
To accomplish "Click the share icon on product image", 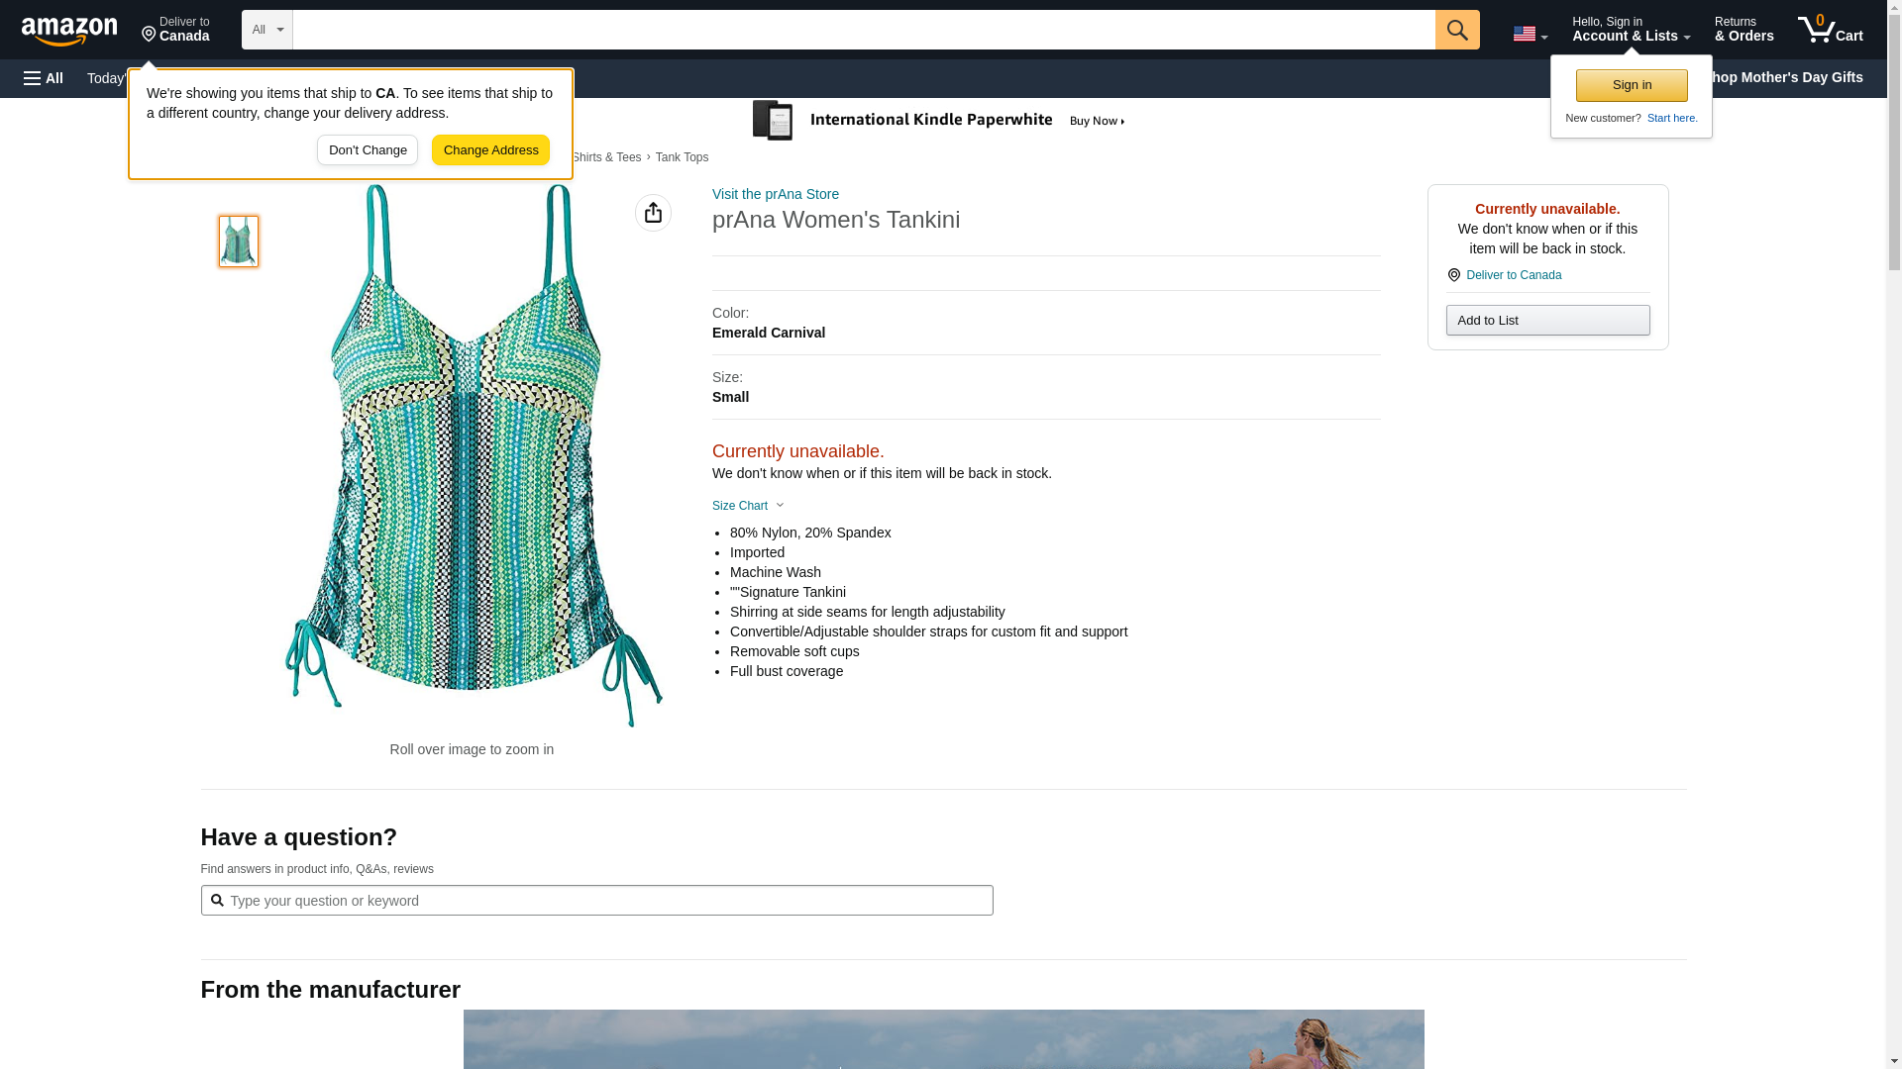I will click(x=653, y=213).
